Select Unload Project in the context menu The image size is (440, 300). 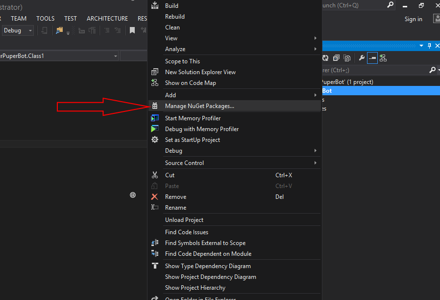(x=184, y=220)
